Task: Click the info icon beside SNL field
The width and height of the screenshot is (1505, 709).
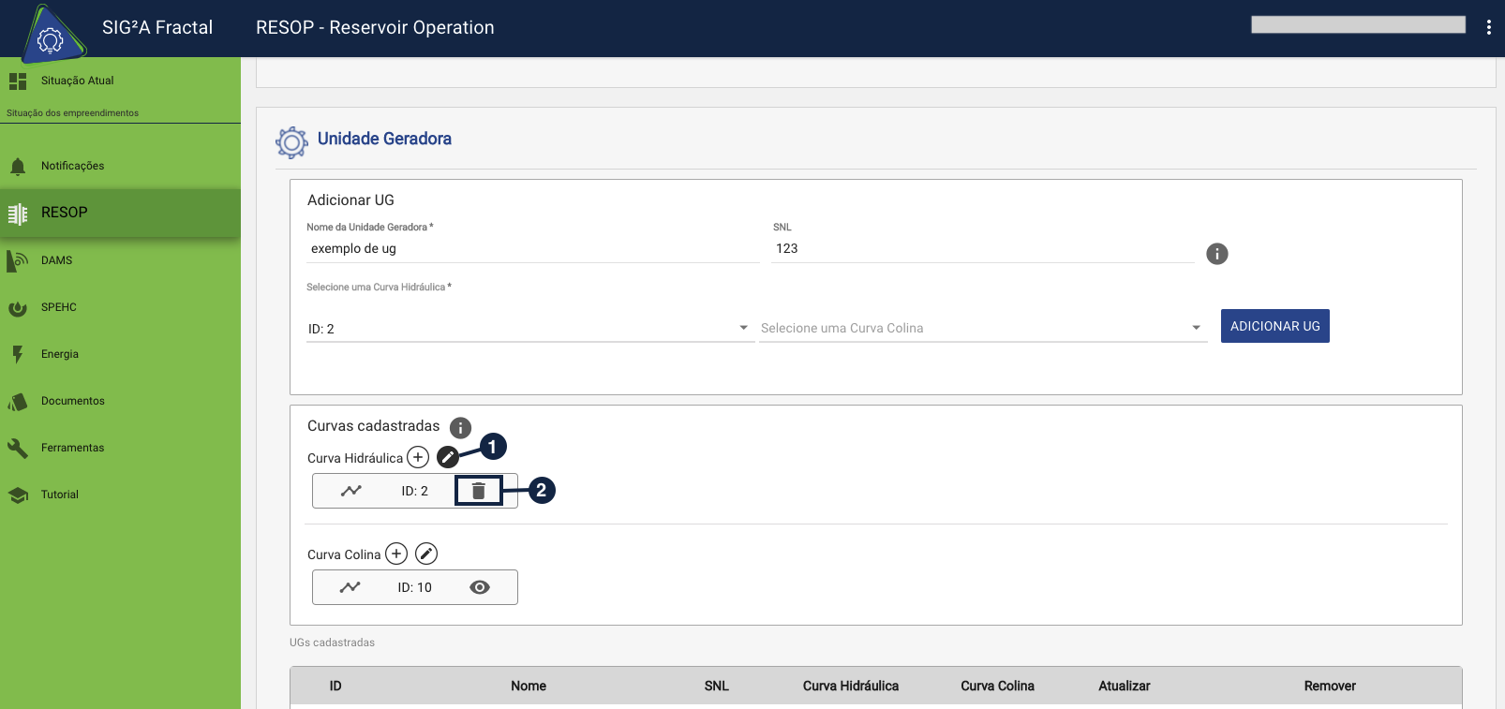Action: pos(1216,254)
